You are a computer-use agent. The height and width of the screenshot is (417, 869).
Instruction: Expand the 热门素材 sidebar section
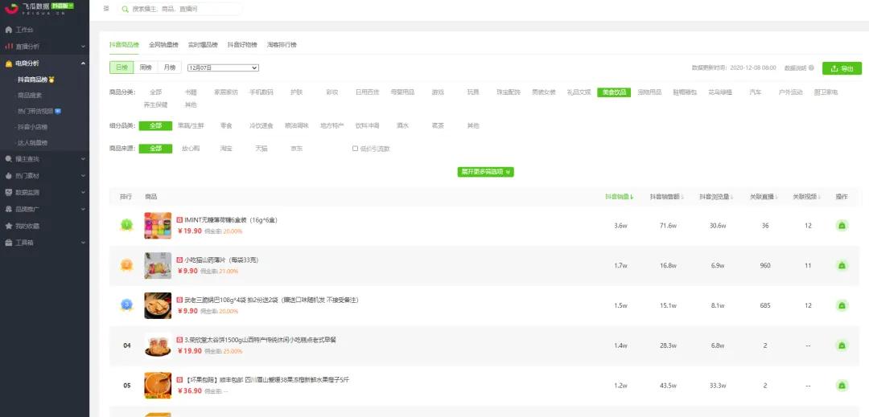click(83, 176)
